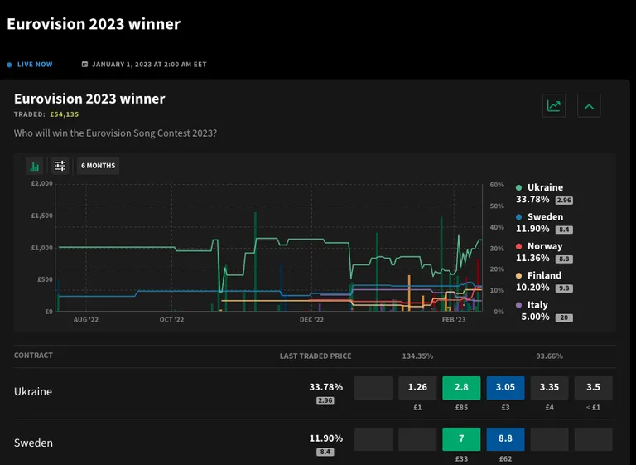Click the 134.35% back overround value
This screenshot has width=636, height=465.
click(417, 356)
